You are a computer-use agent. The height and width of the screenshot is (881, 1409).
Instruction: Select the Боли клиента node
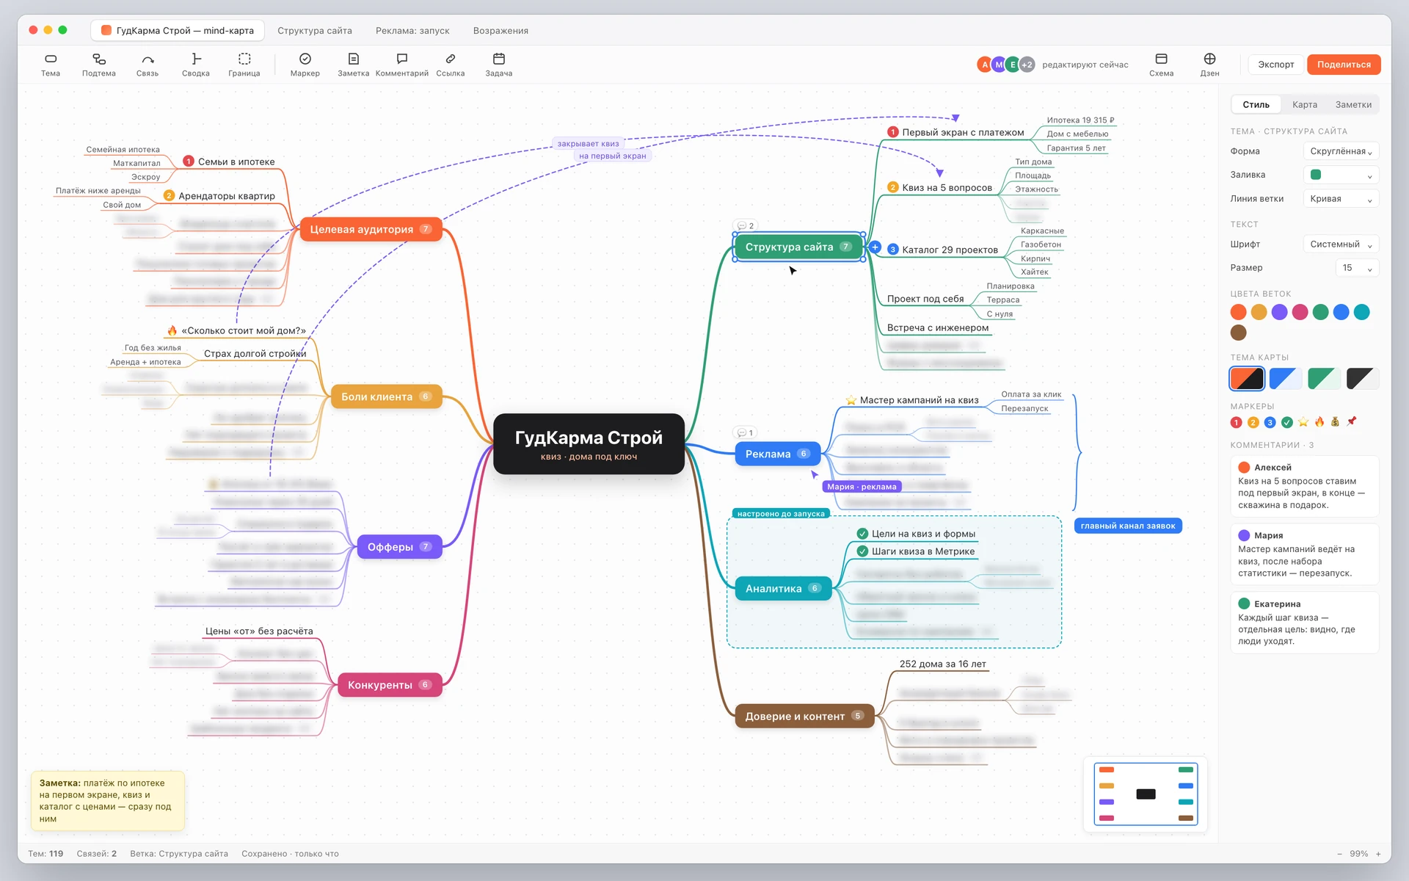386,396
